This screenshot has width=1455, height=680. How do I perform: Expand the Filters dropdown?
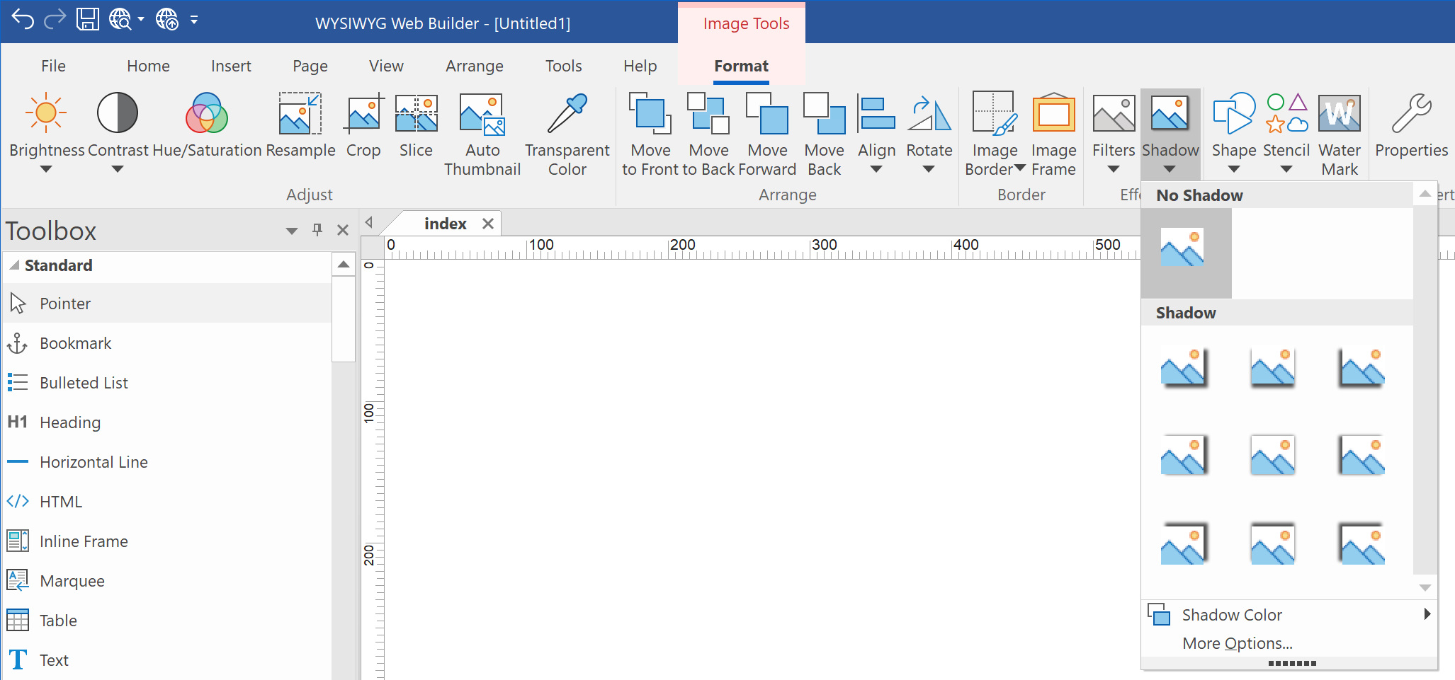tap(1113, 169)
